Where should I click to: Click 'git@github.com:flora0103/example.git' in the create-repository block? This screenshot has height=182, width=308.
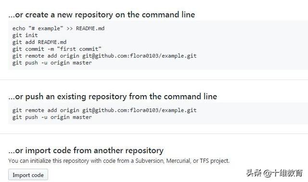pyautogui.click(x=139, y=56)
